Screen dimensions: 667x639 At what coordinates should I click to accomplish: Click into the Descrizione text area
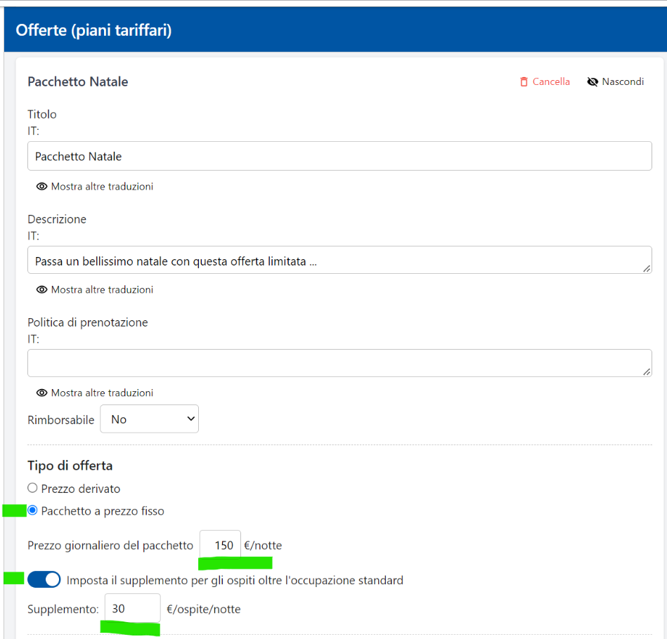tap(339, 261)
